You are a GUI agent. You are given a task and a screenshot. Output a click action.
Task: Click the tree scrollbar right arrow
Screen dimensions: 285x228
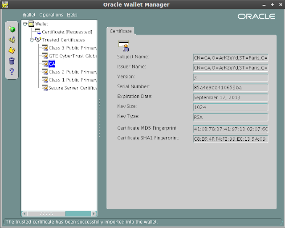coord(94,214)
